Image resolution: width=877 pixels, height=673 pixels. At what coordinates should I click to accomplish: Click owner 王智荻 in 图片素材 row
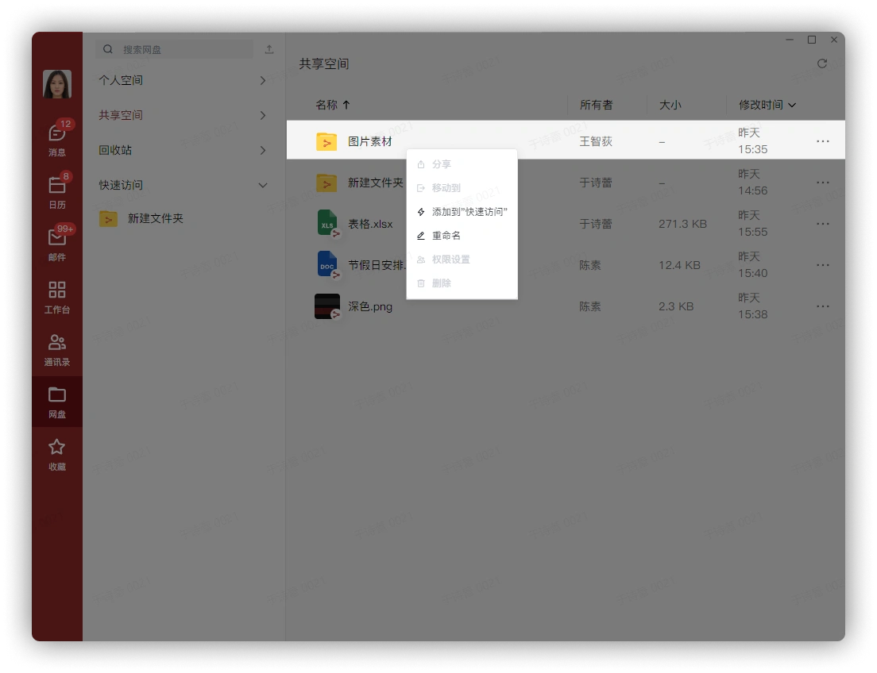click(x=597, y=141)
